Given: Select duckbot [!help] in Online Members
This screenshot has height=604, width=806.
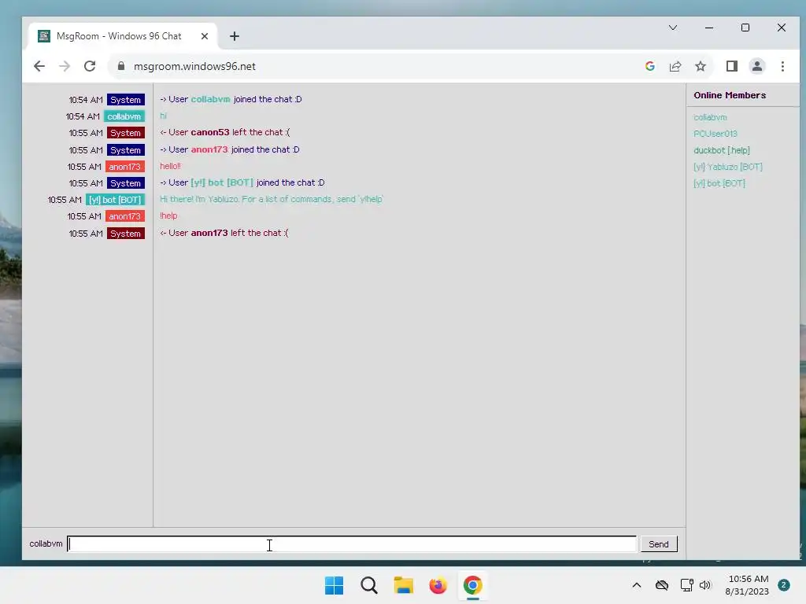Looking at the screenshot, I should pos(721,150).
